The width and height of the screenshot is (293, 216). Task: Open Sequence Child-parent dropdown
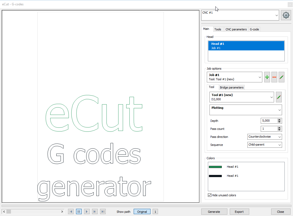pyautogui.click(x=265, y=145)
